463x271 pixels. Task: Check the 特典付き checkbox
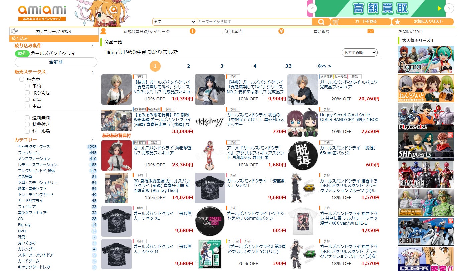27,124
